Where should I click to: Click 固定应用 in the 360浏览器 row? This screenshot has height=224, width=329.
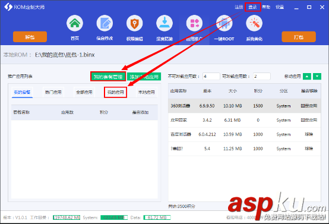coord(309,106)
